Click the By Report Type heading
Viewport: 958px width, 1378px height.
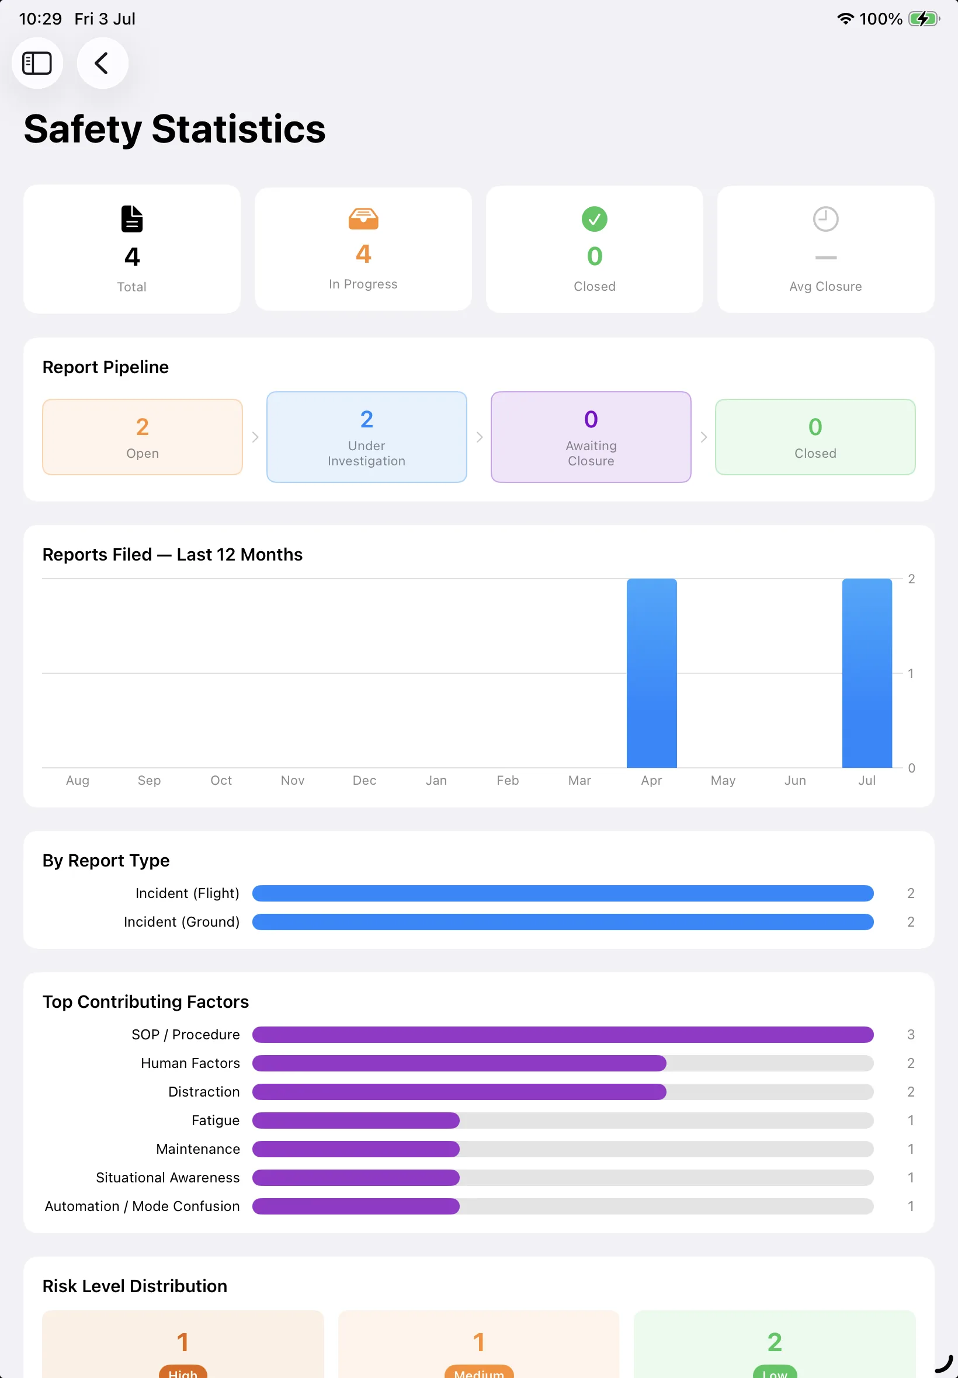[x=106, y=861]
